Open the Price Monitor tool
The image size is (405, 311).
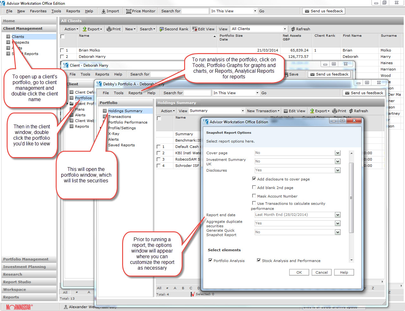[129, 11]
